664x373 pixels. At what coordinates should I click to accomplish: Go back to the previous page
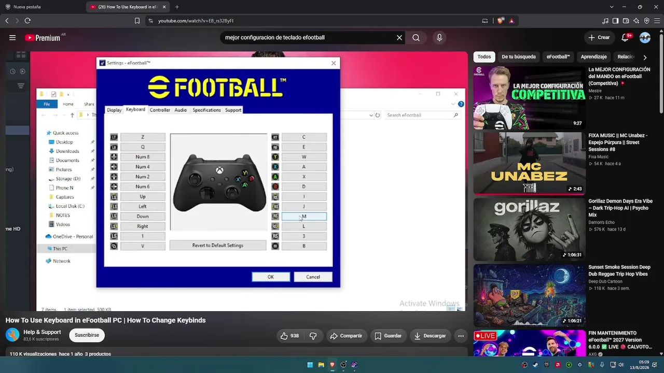click(7, 21)
